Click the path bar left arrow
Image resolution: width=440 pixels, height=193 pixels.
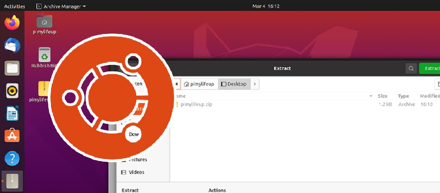[176, 84]
